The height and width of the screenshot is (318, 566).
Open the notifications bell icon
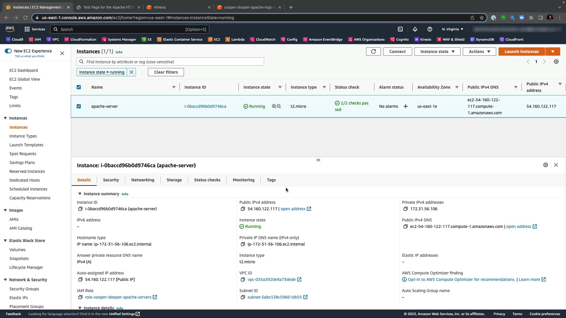(x=415, y=29)
